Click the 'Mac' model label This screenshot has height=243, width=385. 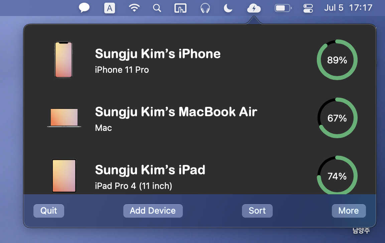[x=103, y=128]
